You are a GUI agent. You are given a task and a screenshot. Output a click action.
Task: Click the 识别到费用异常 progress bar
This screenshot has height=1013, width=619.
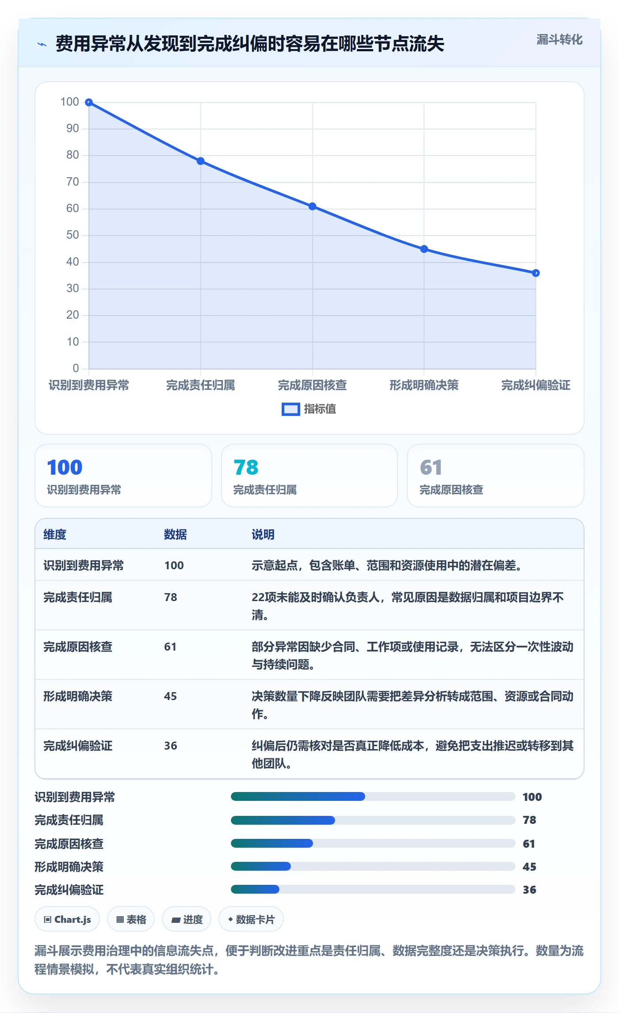coord(373,796)
